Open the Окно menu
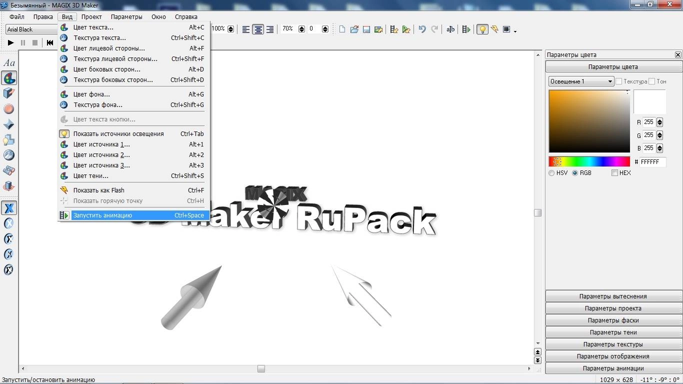 point(158,16)
